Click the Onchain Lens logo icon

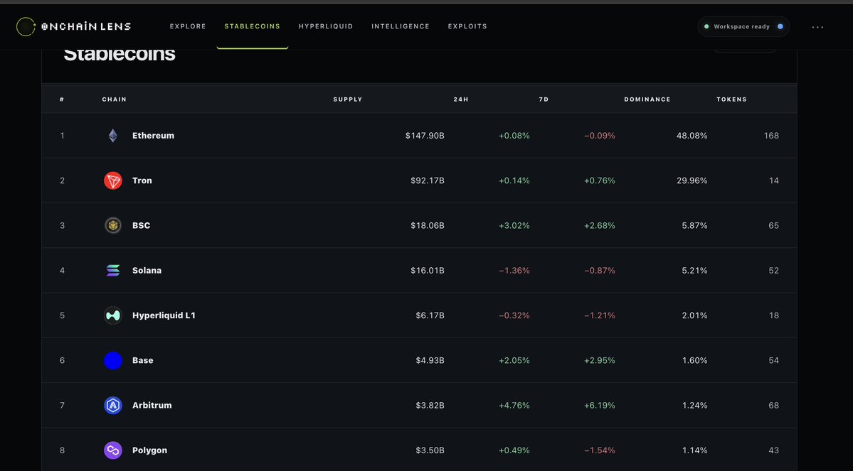point(26,26)
